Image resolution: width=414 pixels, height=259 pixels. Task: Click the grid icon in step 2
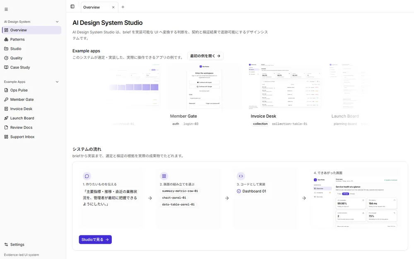[164, 176]
